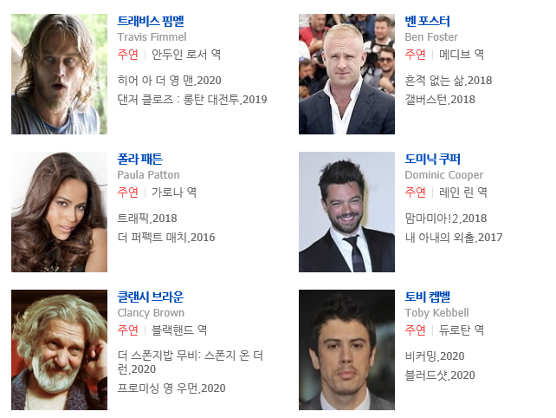Open the film 갤버스턴,2018
556x418 pixels.
point(440,100)
